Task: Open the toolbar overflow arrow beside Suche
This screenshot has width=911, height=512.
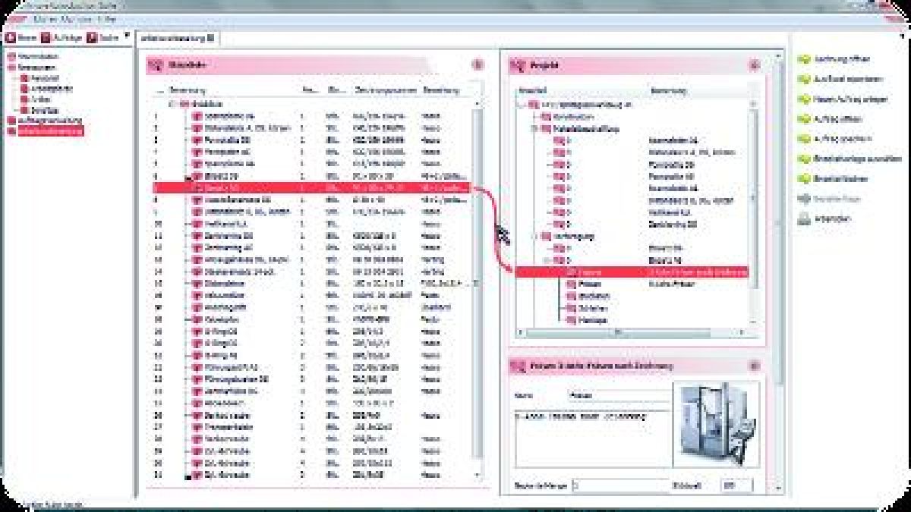Action: point(127,35)
